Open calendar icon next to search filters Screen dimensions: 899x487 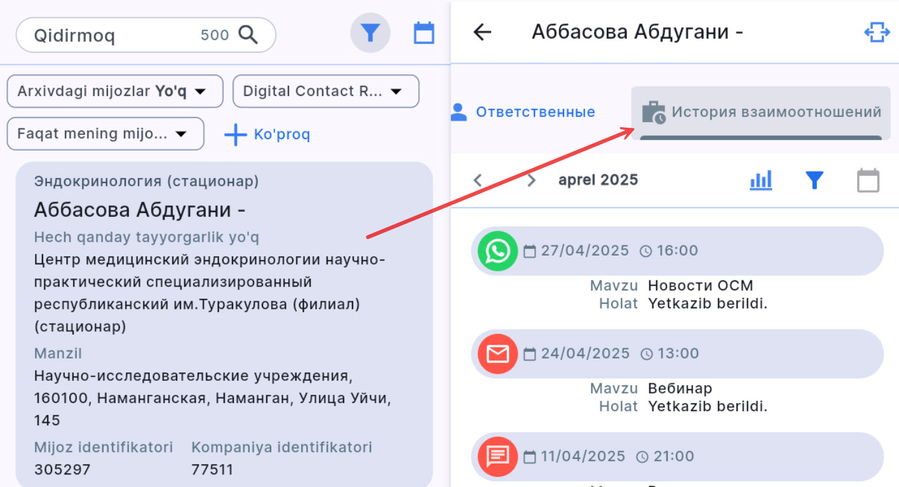pyautogui.click(x=423, y=32)
